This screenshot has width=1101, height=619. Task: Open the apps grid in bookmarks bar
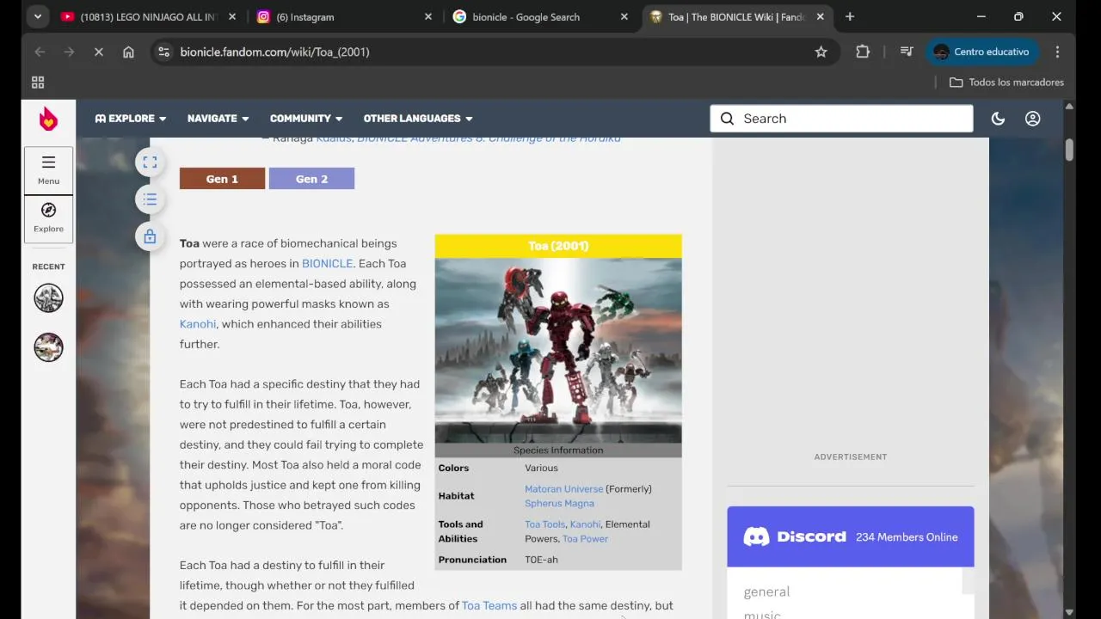pyautogui.click(x=38, y=83)
